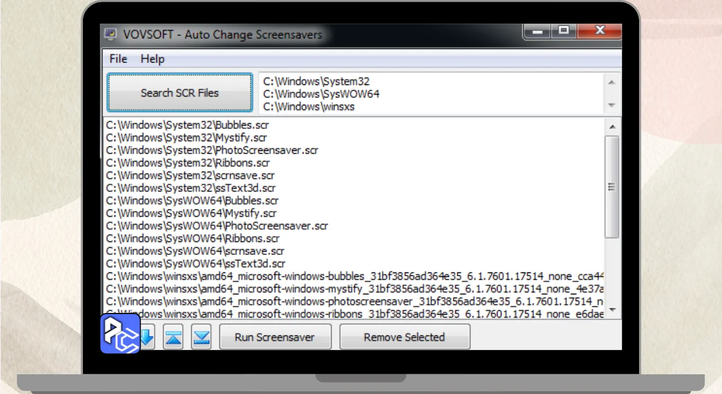
Task: Select C:\Windows\System32\scrnsave.scr
Action: point(191,176)
